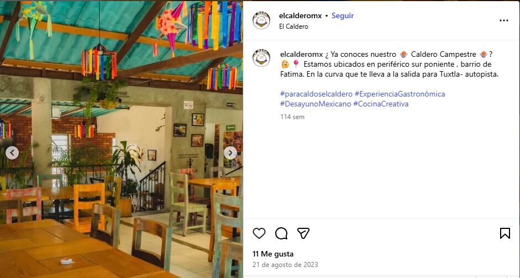This screenshot has height=278, width=520.
Task: Click El Caldero profile avatar in header
Action: pos(261,20)
